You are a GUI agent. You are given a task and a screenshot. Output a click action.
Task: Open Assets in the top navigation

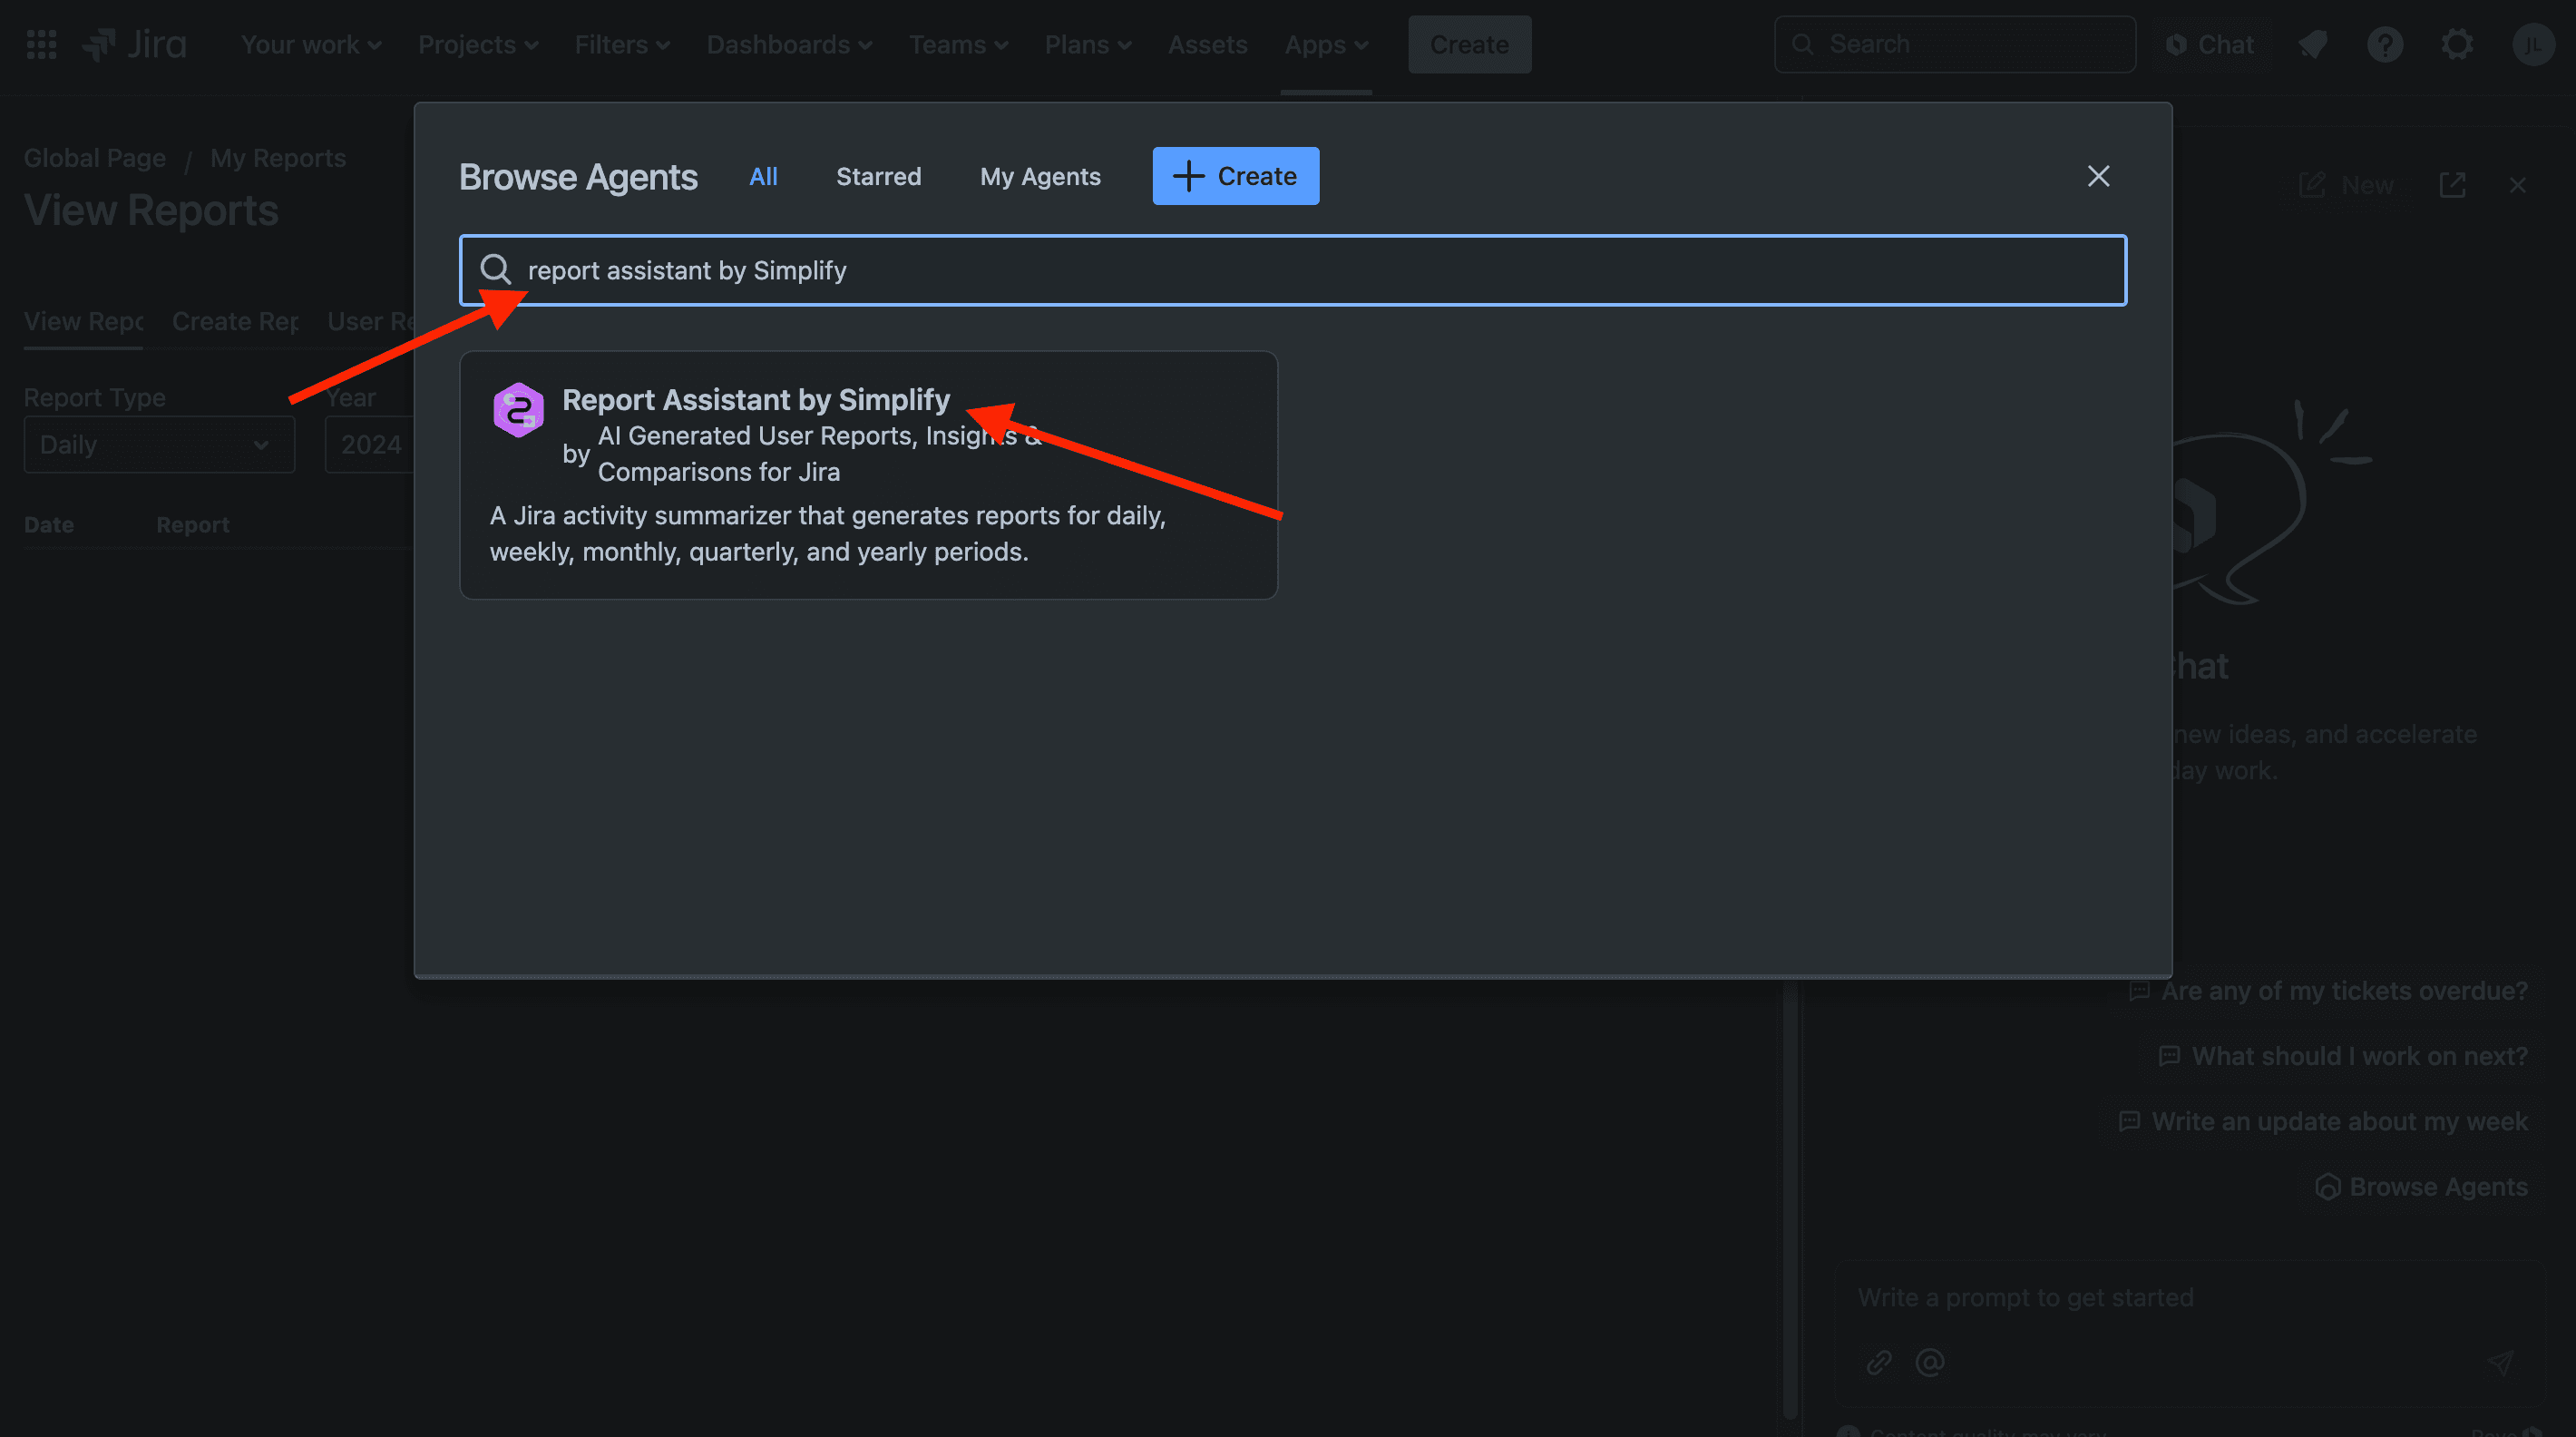coord(1207,44)
